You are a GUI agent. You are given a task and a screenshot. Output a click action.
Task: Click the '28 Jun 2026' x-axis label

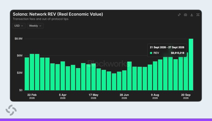(124, 96)
